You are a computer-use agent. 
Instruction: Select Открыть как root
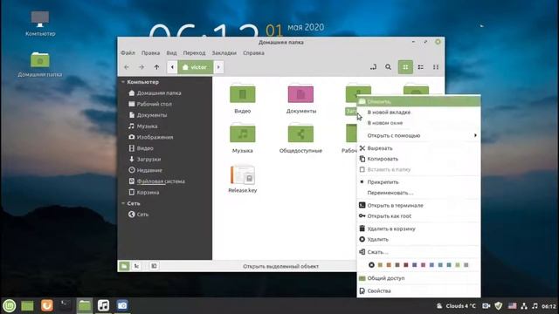coord(418,216)
